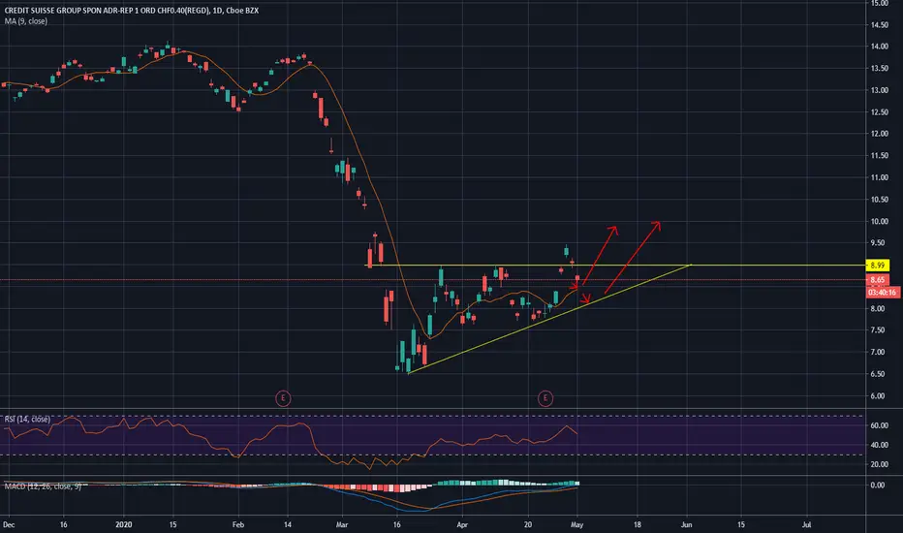Click the 'May' date axis label

(577, 525)
